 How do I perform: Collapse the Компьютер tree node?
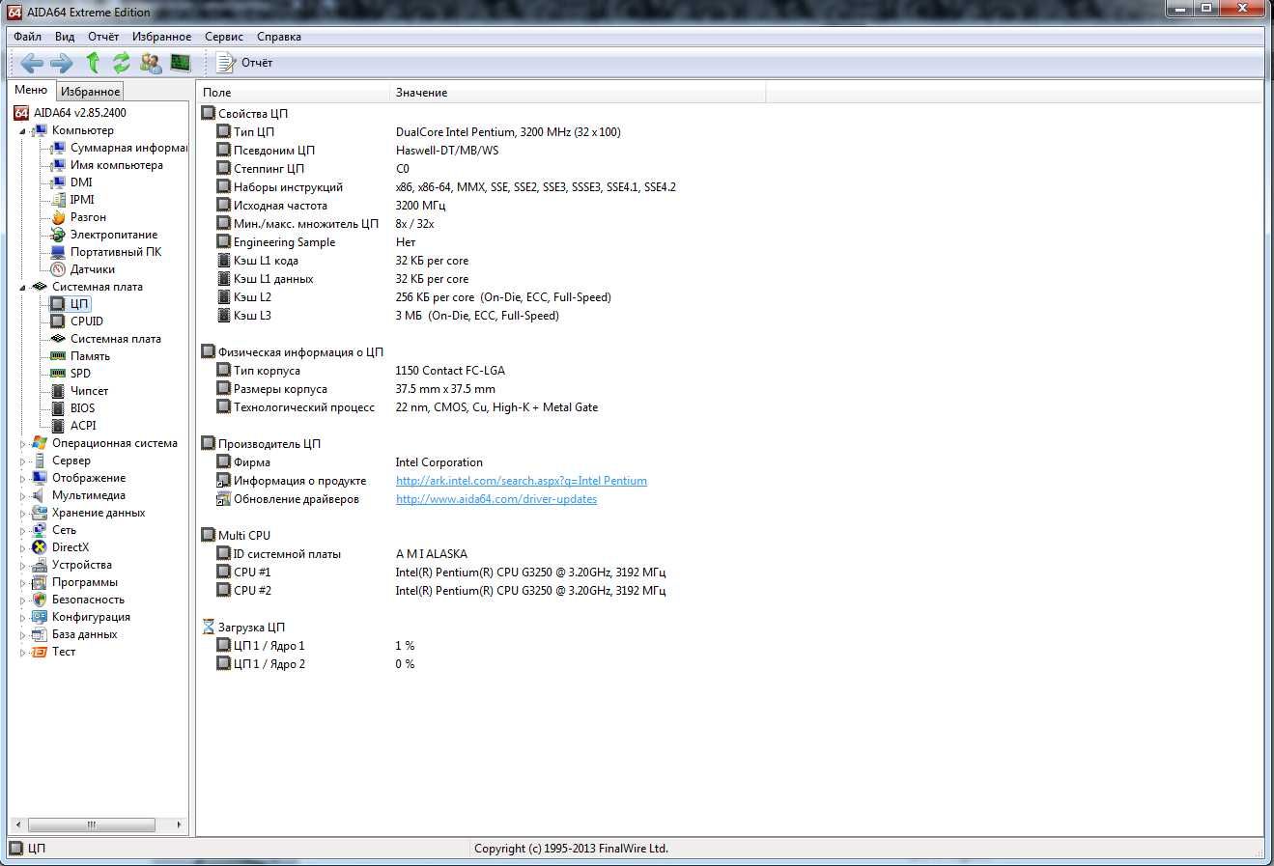23,131
